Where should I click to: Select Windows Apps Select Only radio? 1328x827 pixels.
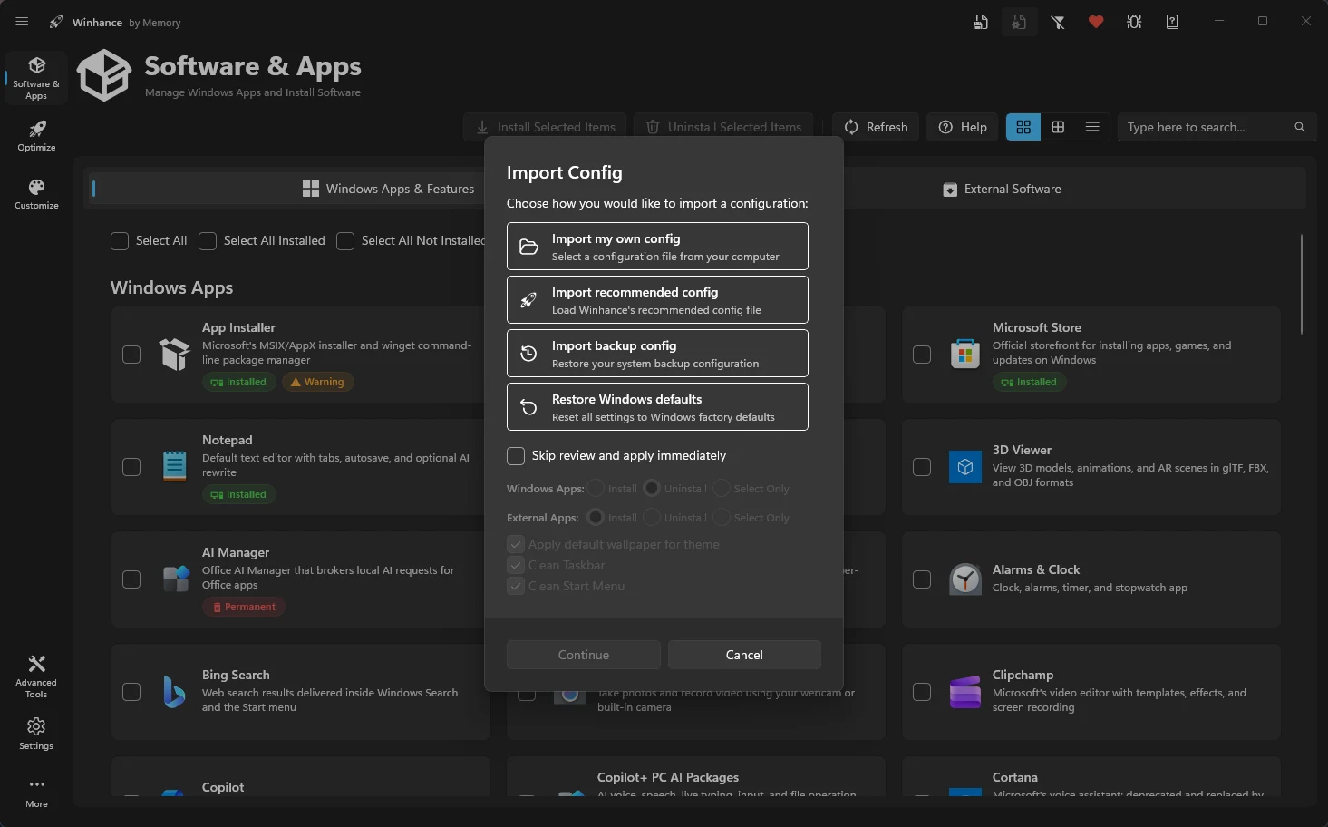pyautogui.click(x=722, y=488)
